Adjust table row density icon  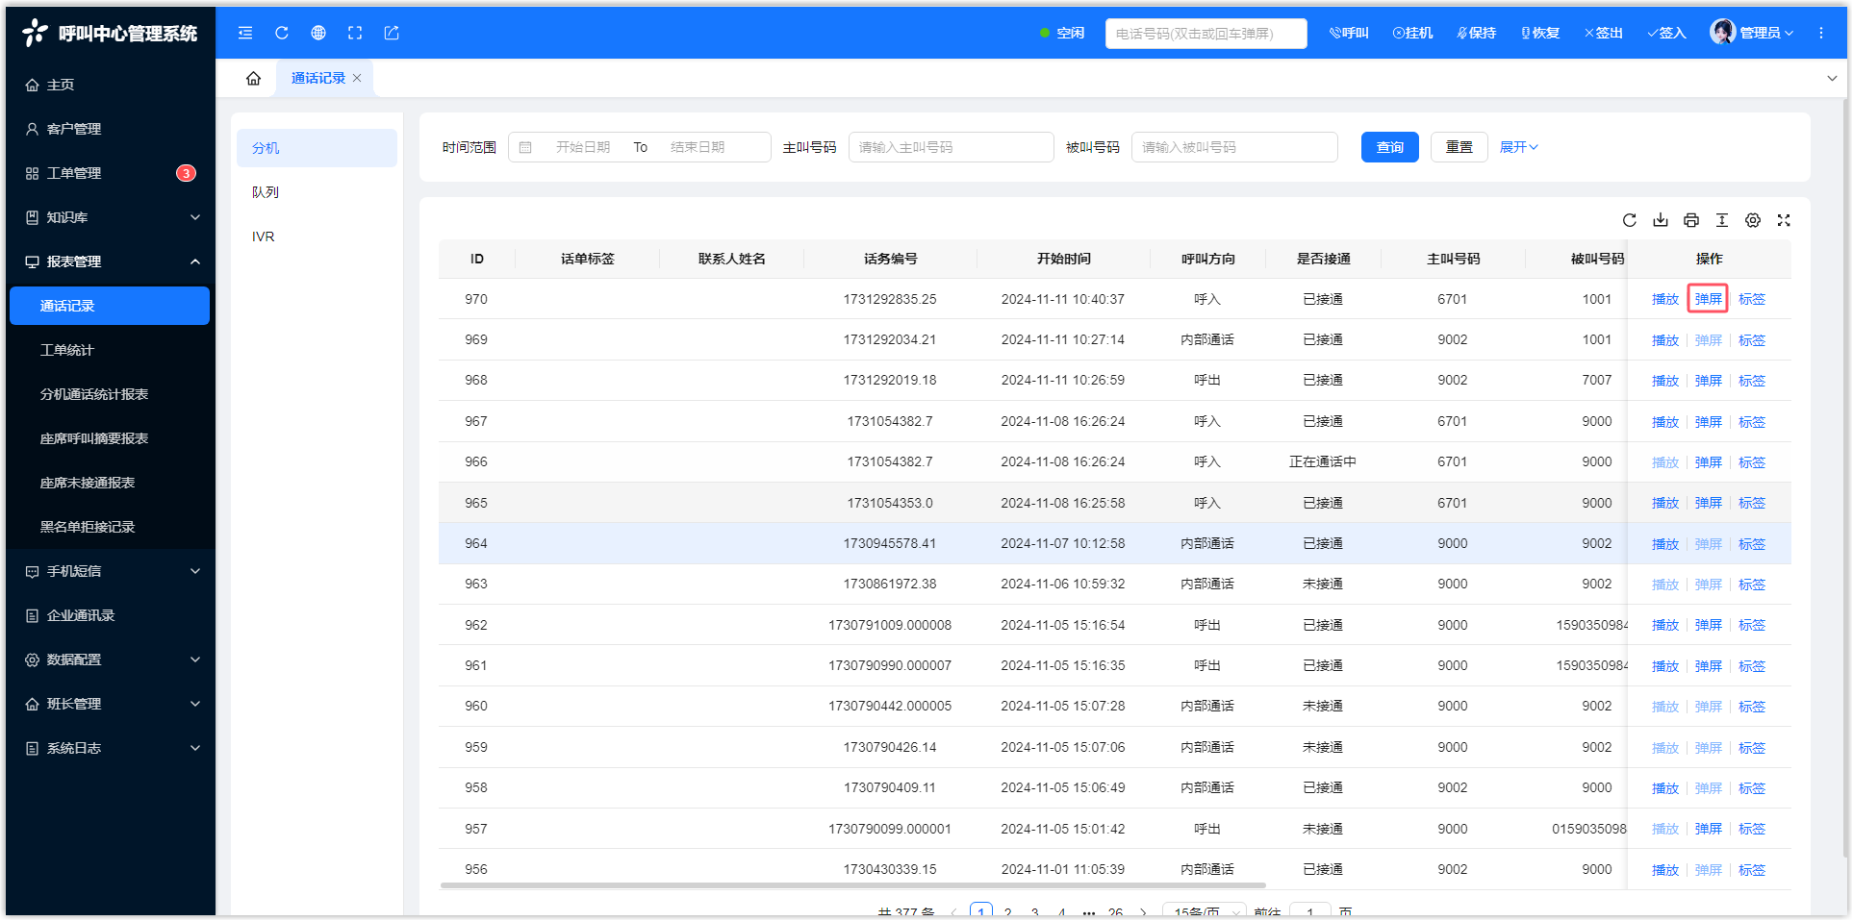click(x=1722, y=220)
